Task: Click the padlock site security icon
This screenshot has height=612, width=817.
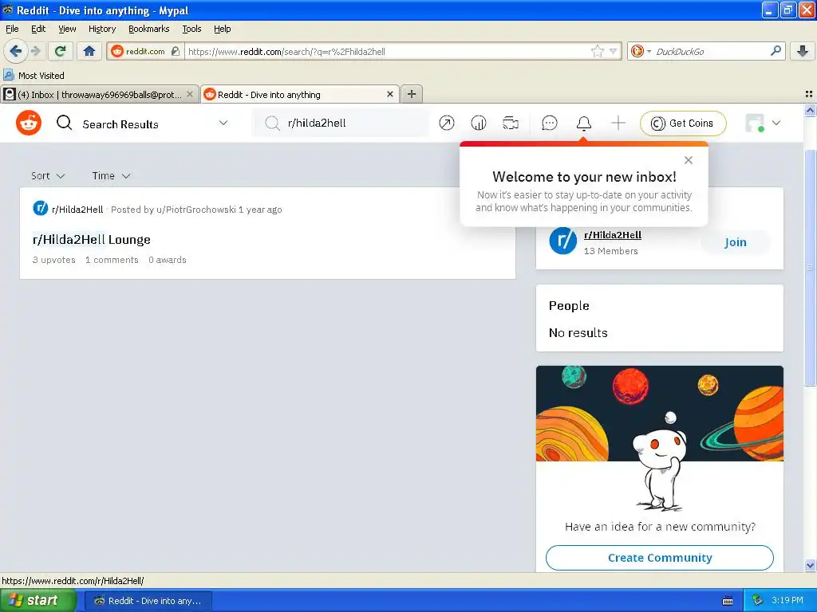Action: pos(176,51)
